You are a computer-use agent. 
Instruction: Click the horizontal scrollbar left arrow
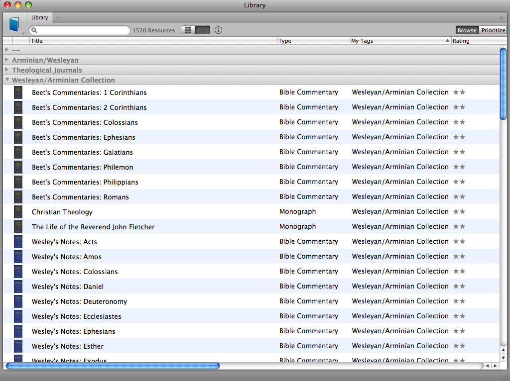[x=487, y=366]
